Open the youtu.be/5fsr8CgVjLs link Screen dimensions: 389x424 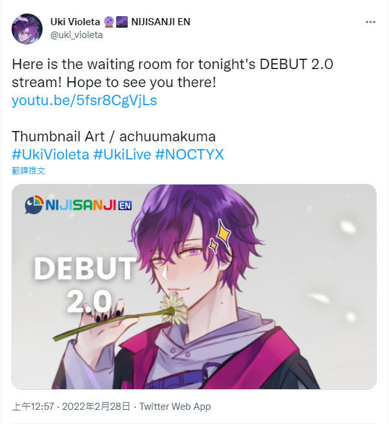(85, 100)
